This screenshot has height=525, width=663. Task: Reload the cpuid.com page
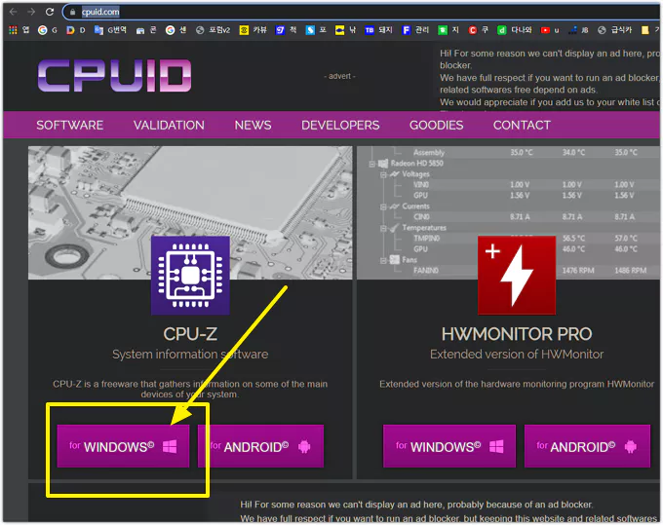[50, 12]
